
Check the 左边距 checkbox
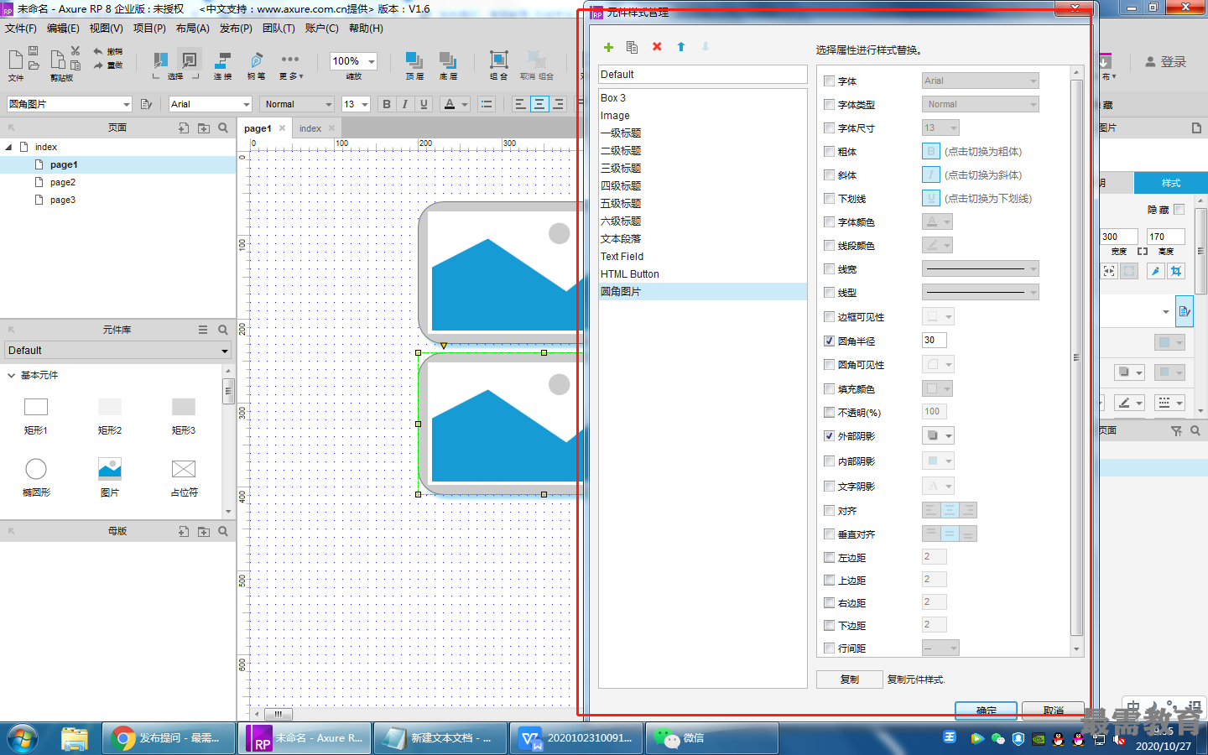[x=829, y=558]
